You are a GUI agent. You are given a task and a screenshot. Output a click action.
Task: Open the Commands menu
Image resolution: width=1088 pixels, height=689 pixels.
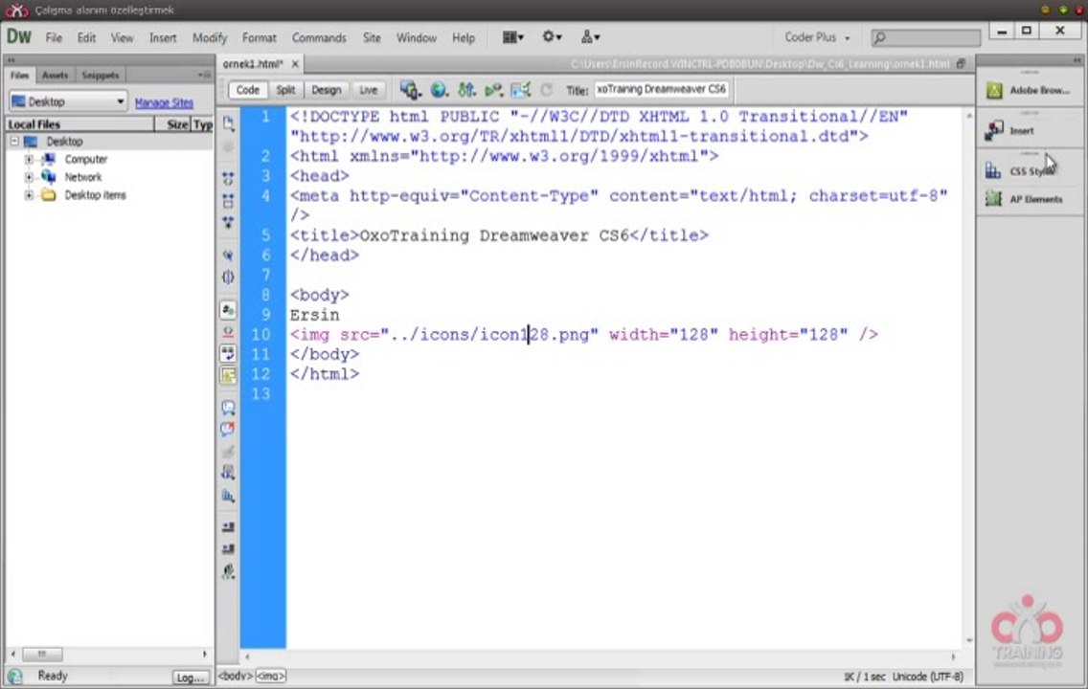tap(319, 38)
